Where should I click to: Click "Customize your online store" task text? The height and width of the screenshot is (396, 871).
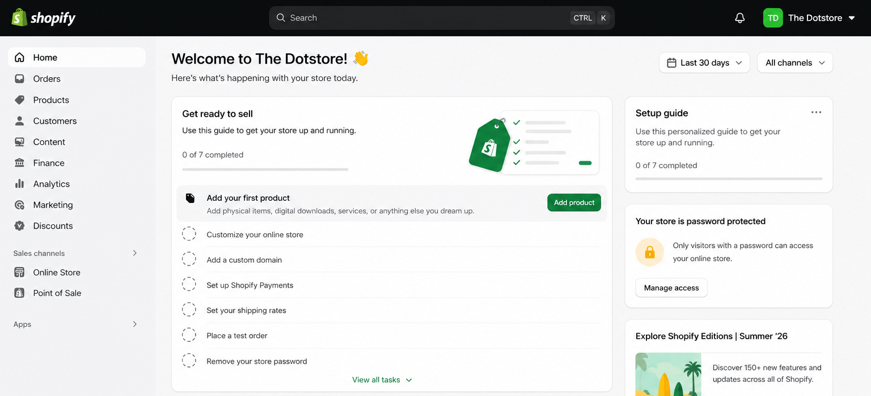[x=255, y=234]
